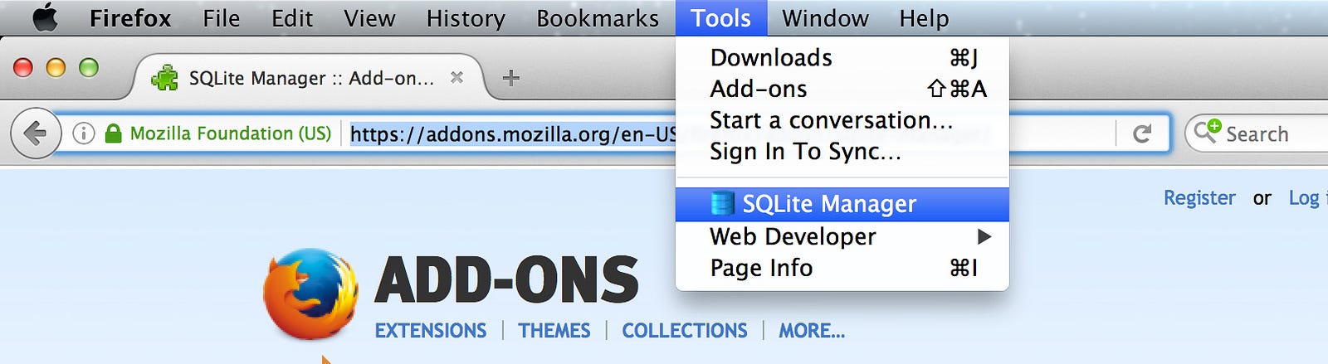
Task: Open a new tab with plus icon
Action: click(511, 78)
